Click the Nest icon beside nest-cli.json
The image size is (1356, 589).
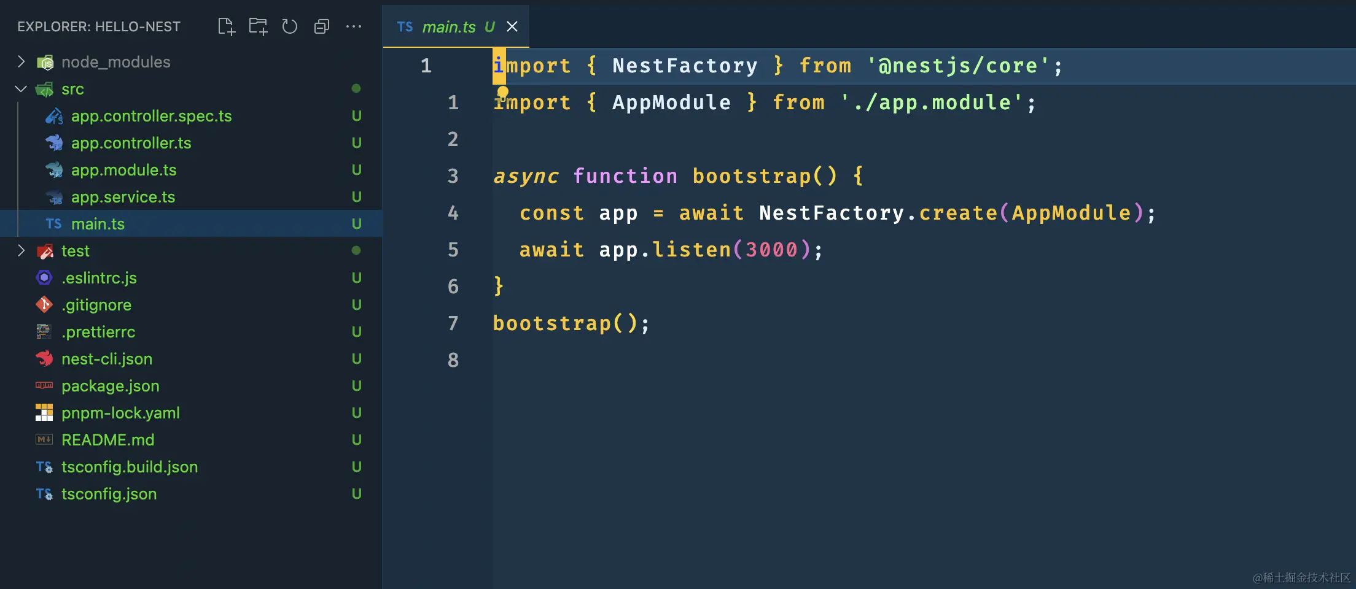44,358
